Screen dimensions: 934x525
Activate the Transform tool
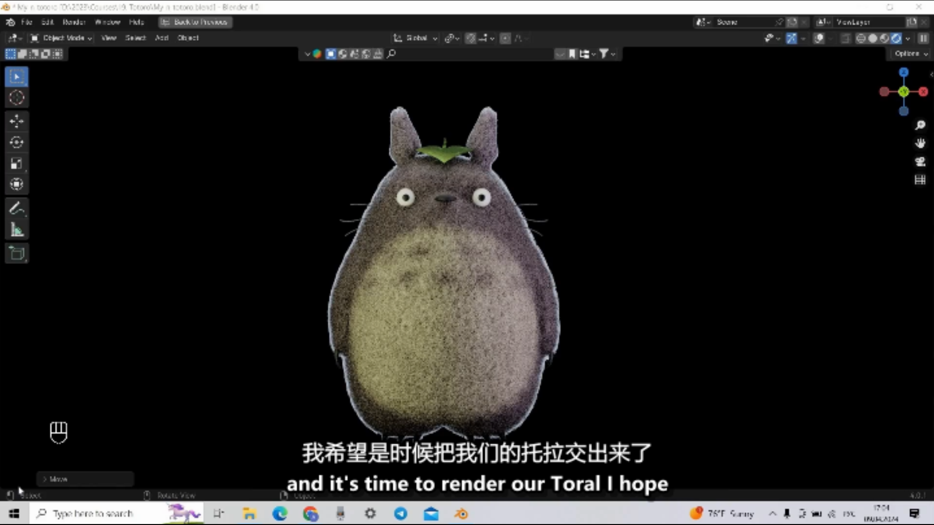click(x=17, y=184)
